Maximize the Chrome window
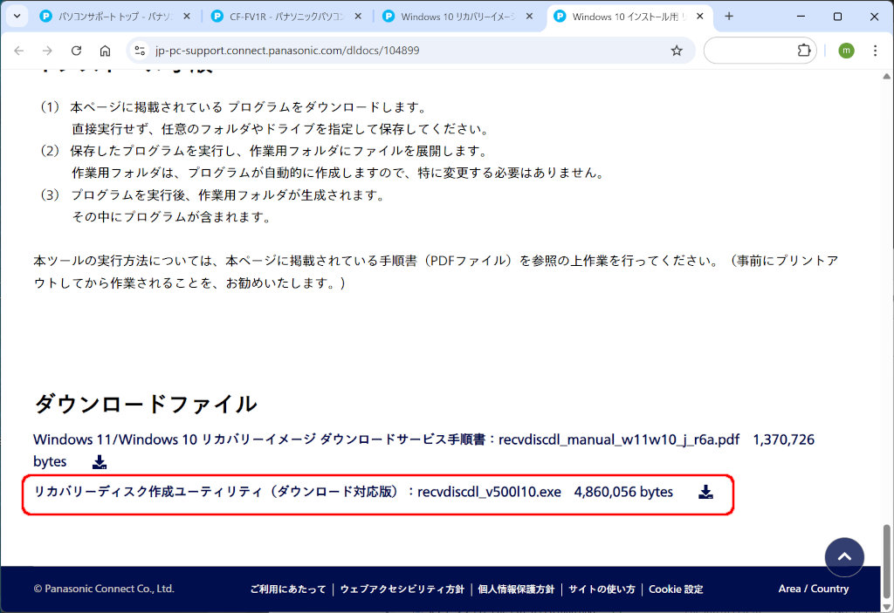894x613 pixels. 837,17
